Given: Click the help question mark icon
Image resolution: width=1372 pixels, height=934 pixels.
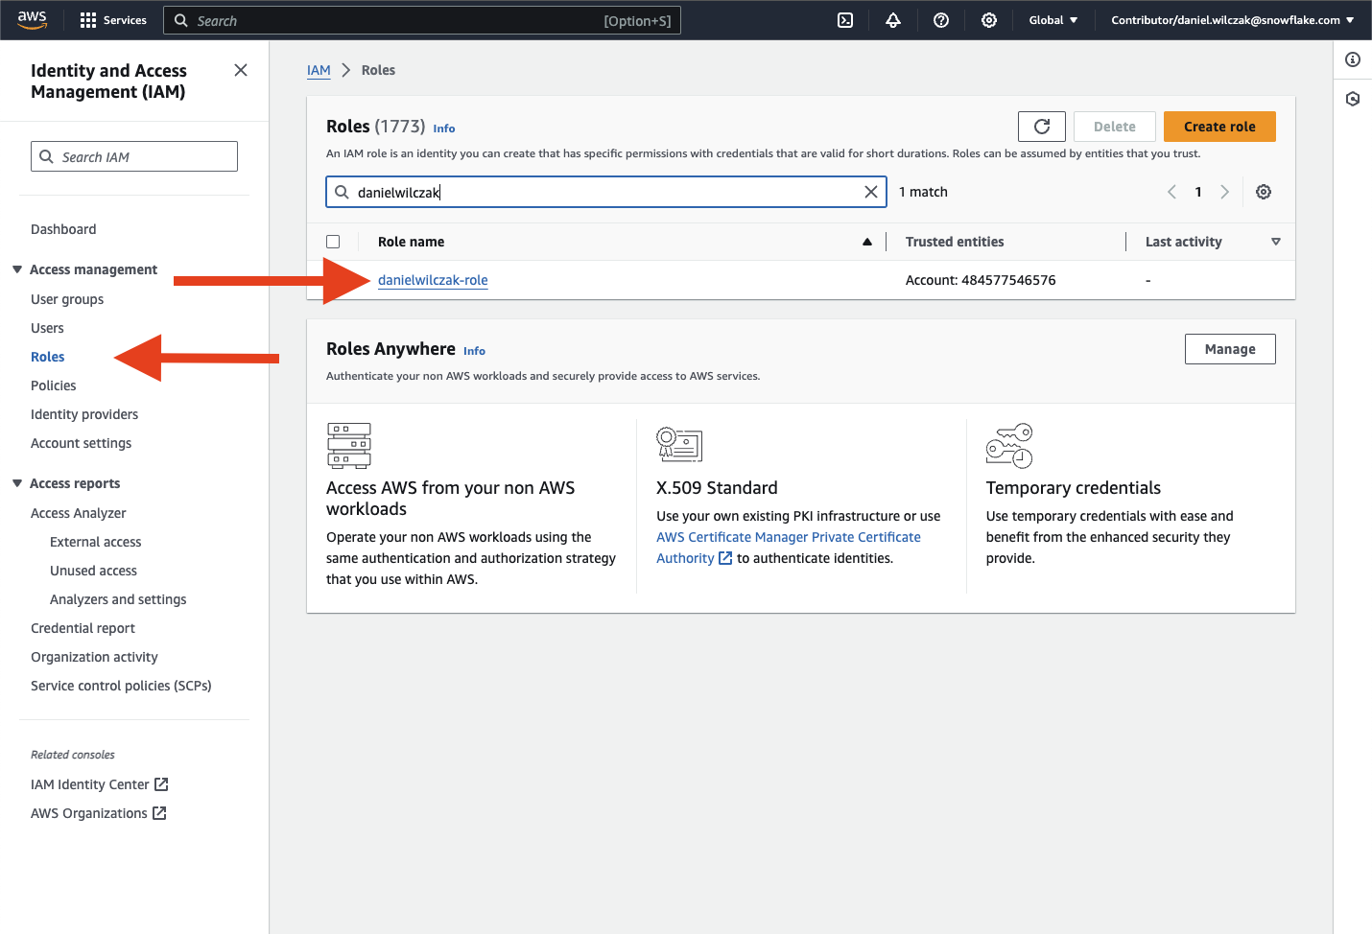Looking at the screenshot, I should 941,20.
